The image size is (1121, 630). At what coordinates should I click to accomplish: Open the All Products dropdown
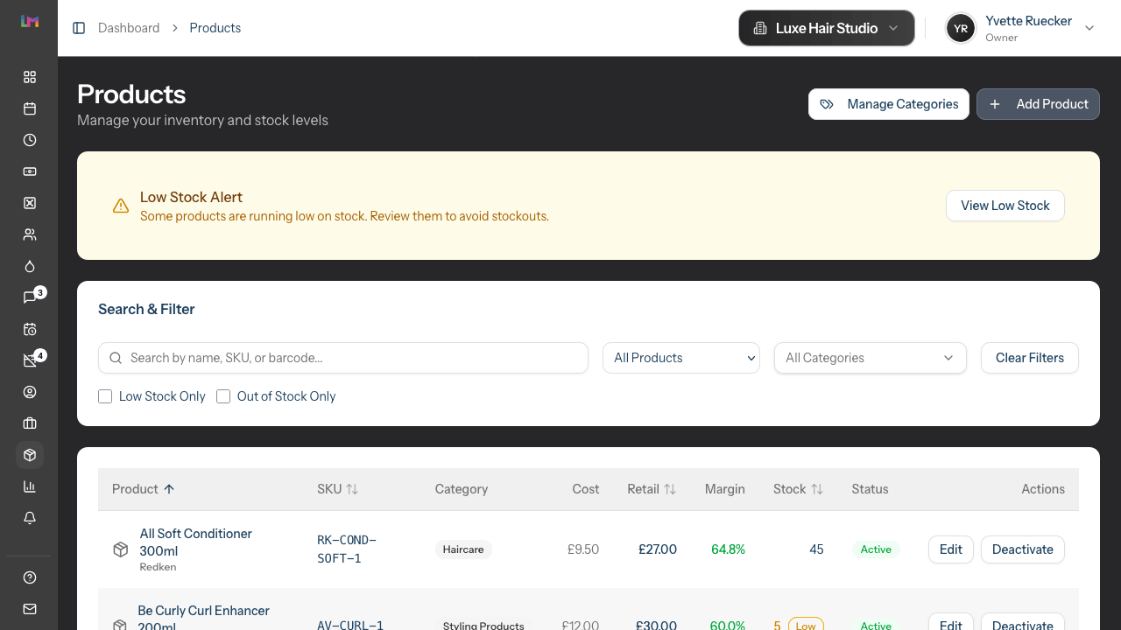(x=680, y=358)
